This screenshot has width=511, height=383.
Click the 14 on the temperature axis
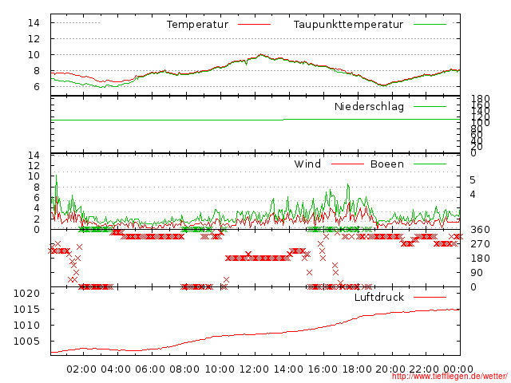(x=34, y=23)
